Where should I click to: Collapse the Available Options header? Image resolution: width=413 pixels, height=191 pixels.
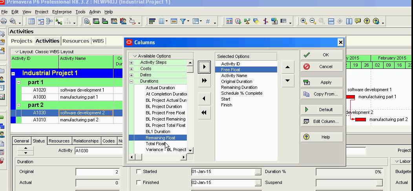tap(135, 56)
